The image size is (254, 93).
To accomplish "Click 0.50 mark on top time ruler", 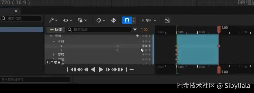I will tap(202, 32).
